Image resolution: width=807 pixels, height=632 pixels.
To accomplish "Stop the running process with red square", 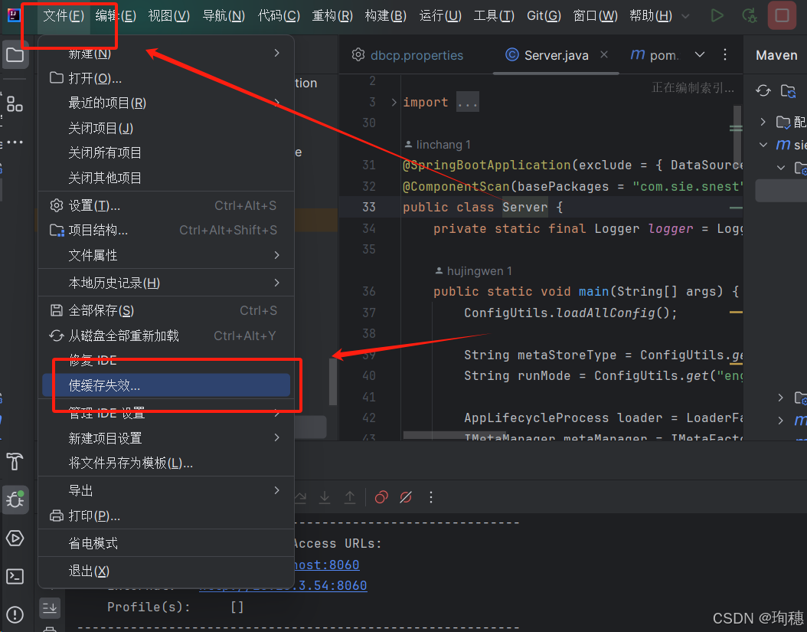I will (782, 15).
